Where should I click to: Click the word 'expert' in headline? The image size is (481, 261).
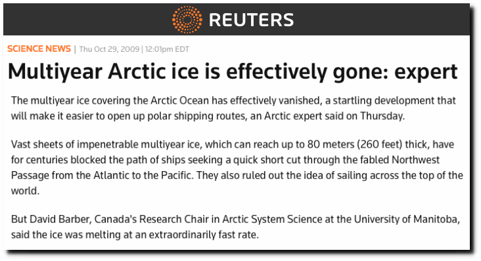(x=426, y=73)
